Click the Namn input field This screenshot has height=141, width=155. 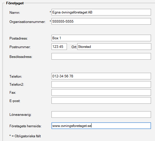[x=101, y=12]
